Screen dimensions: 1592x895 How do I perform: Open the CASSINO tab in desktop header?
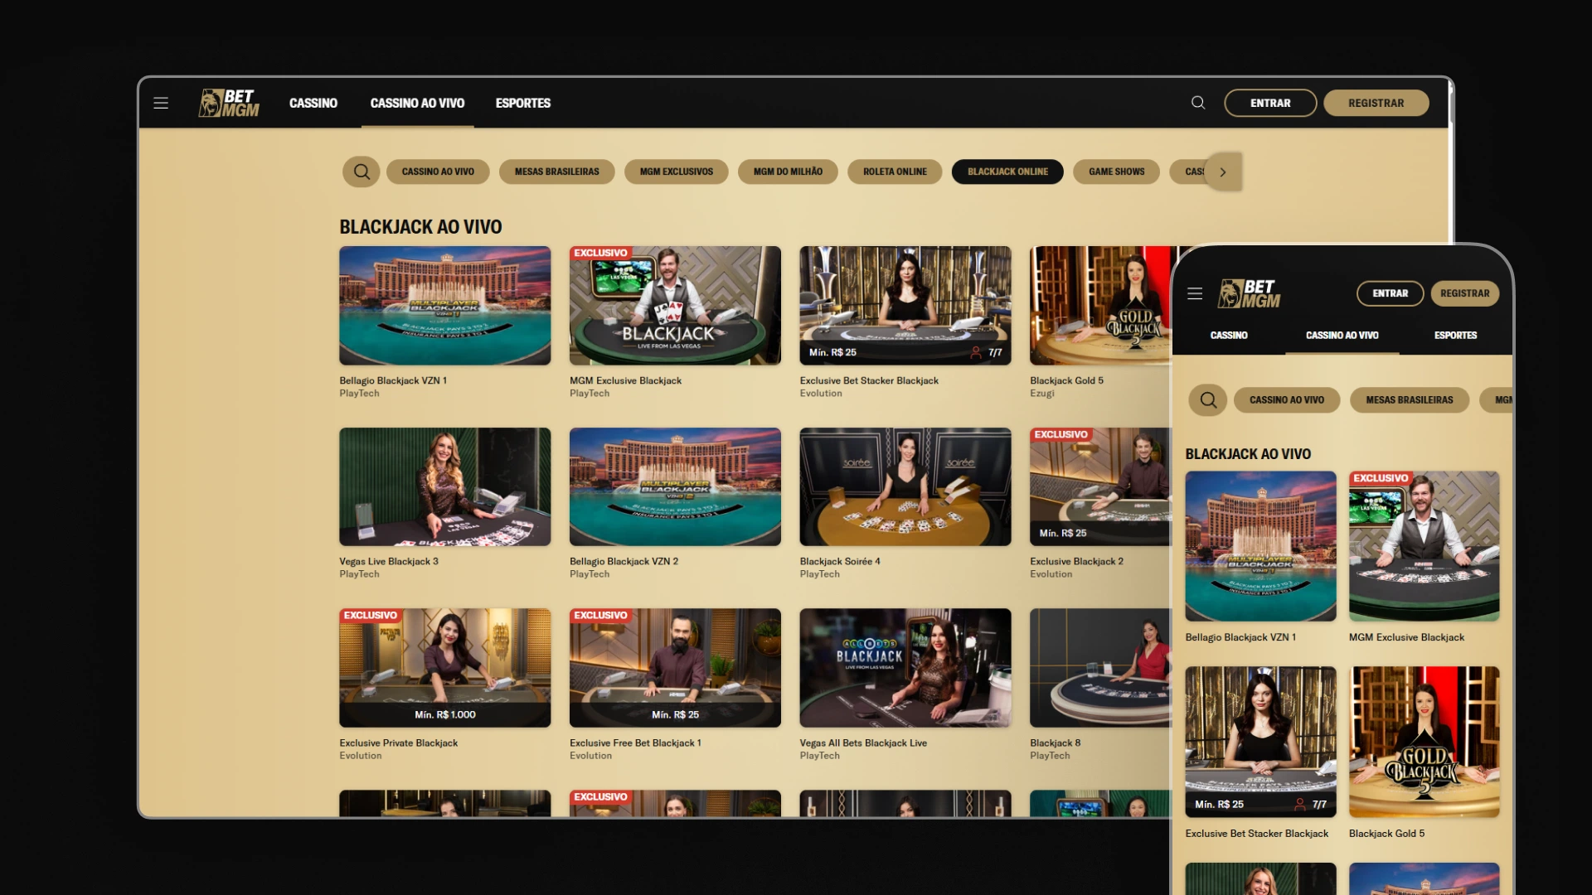(313, 103)
